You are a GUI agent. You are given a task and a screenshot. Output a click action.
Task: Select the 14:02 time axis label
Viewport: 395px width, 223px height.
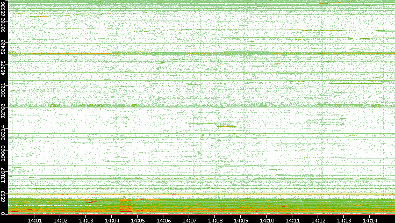pyautogui.click(x=60, y=220)
